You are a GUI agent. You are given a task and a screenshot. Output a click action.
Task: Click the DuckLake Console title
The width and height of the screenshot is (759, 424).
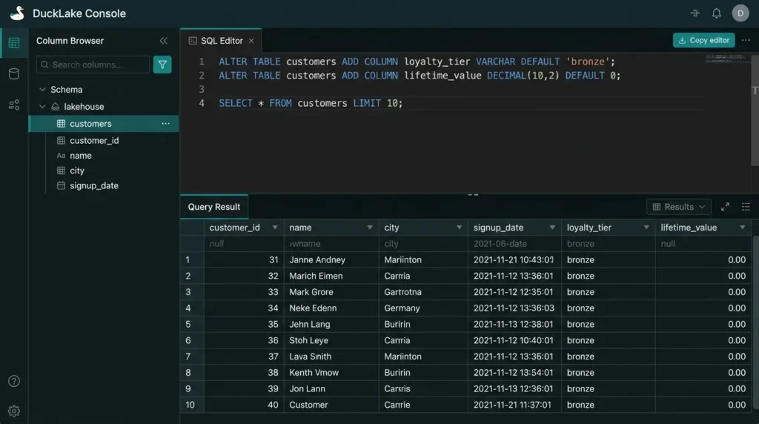tap(79, 13)
